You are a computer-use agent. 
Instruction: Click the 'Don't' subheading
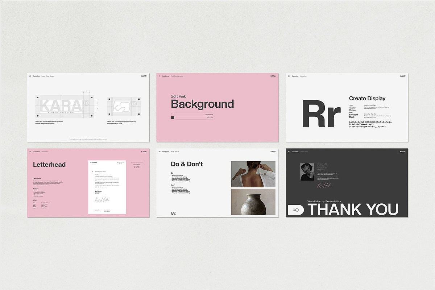pos(173,185)
